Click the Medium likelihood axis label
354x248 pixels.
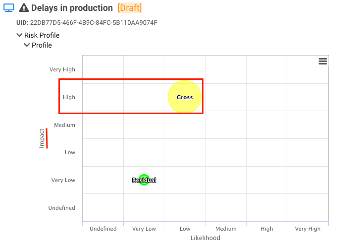(x=226, y=229)
